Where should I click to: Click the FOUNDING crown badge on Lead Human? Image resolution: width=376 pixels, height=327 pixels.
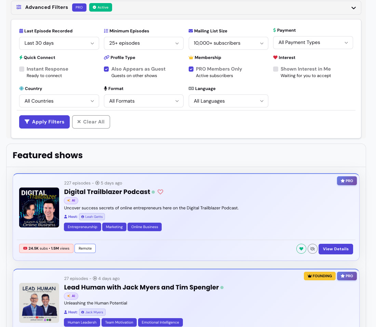coord(320,276)
